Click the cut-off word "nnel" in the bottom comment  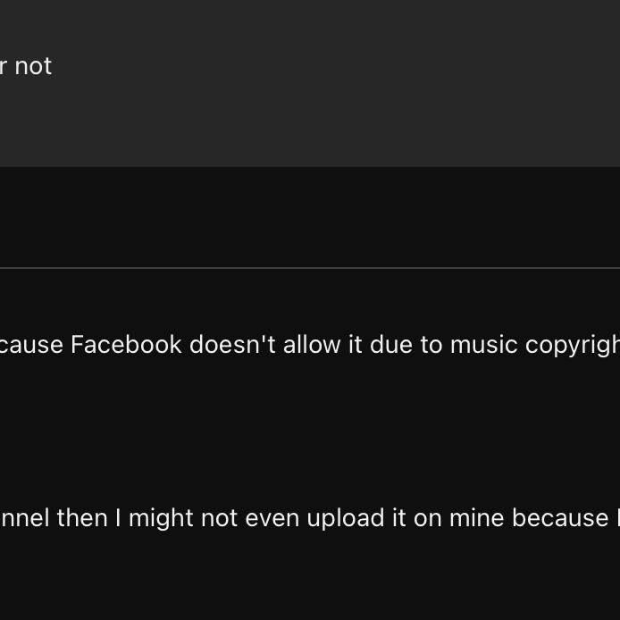pos(25,518)
